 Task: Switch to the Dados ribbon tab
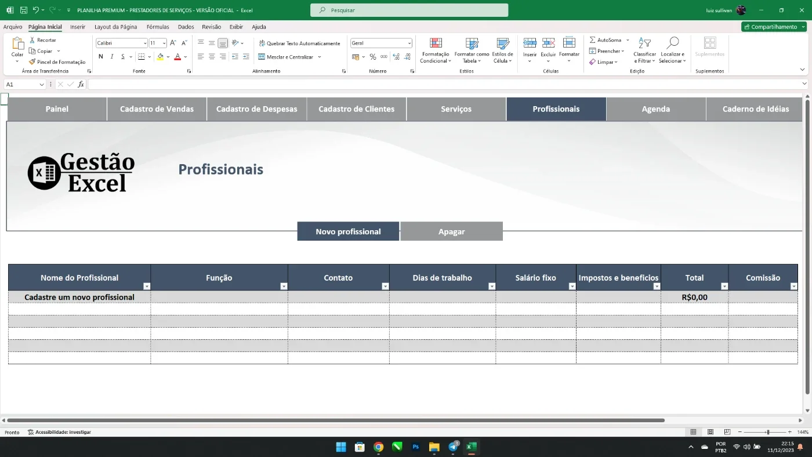tap(186, 27)
